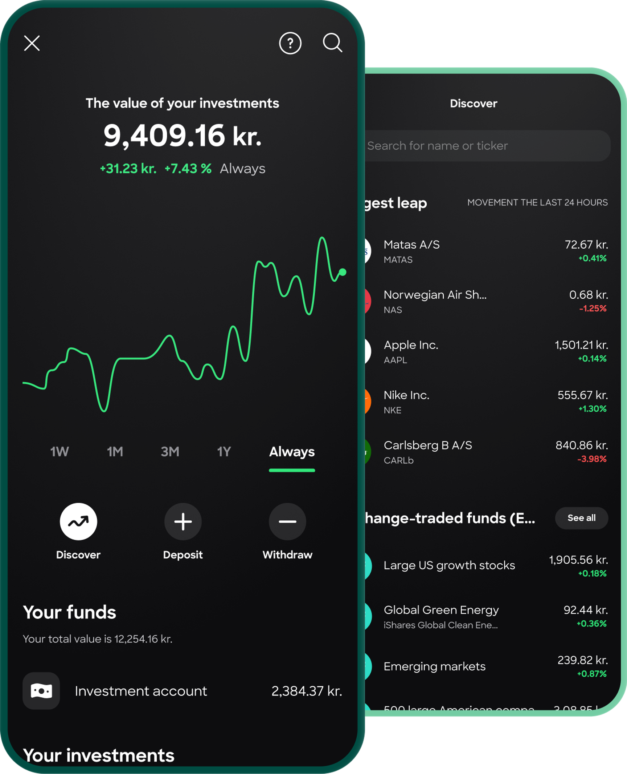Click the Your investments heading
This screenshot has width=627, height=774.
99,755
